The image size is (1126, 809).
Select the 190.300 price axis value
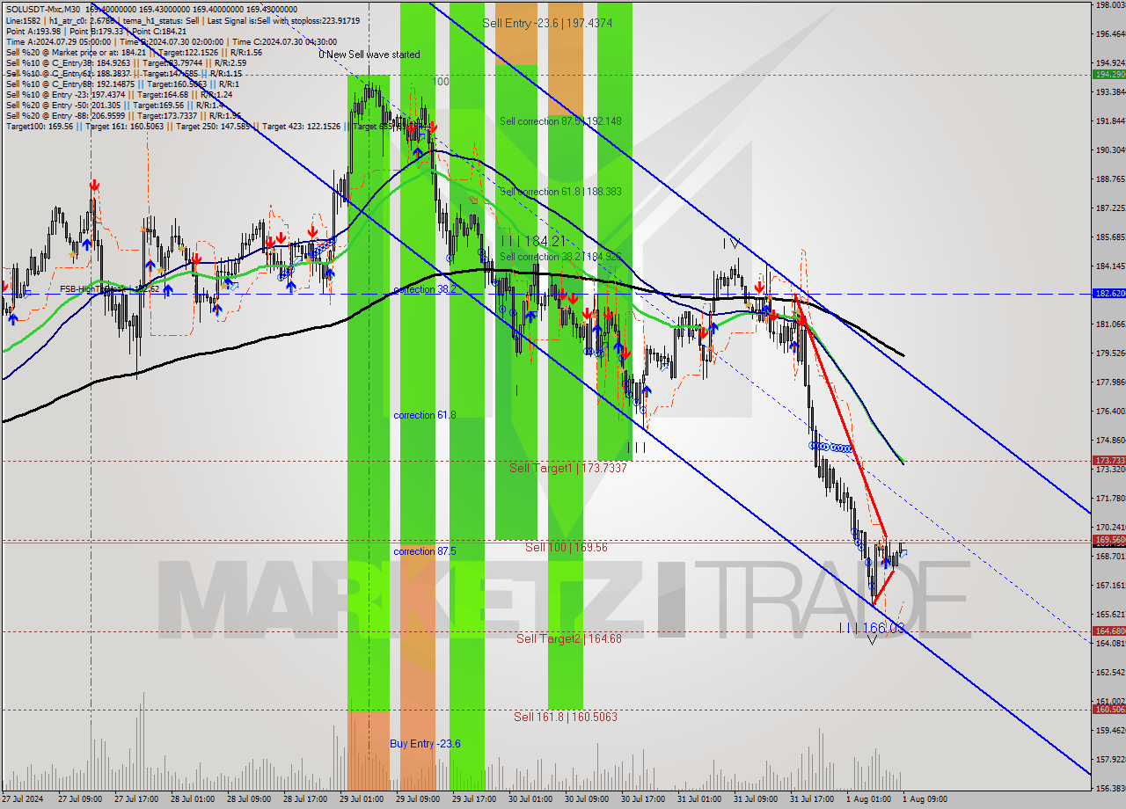(1109, 150)
